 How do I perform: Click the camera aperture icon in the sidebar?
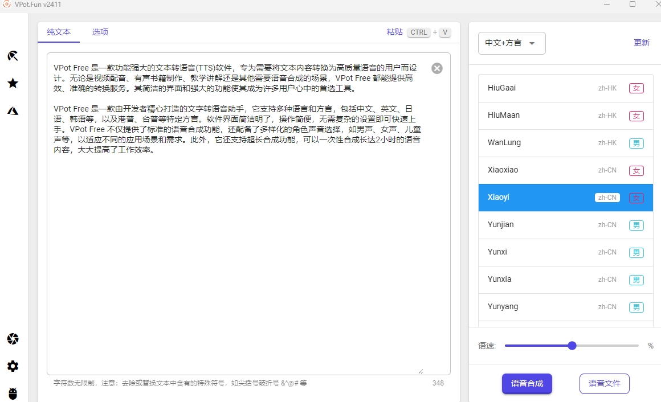point(13,339)
